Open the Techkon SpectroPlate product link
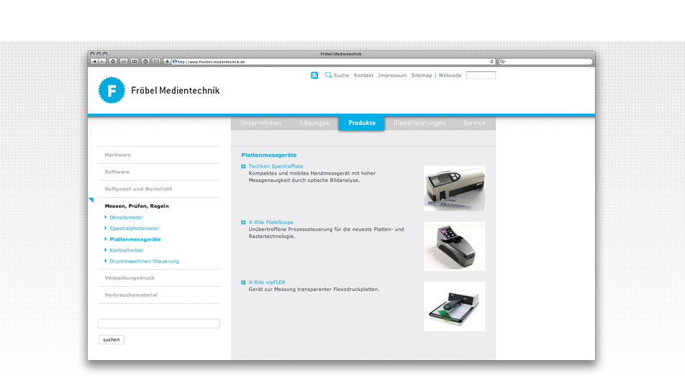This screenshot has height=381, width=685. click(276, 166)
